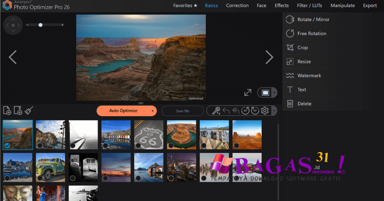Select the black-and-white stairway checkbox
The width and height of the screenshot is (384, 201).
[73, 178]
